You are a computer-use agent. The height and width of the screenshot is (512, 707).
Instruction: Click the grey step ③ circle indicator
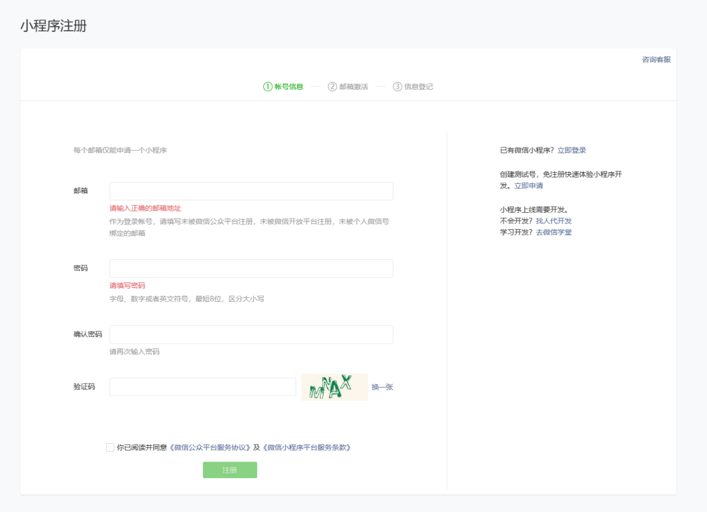[399, 86]
